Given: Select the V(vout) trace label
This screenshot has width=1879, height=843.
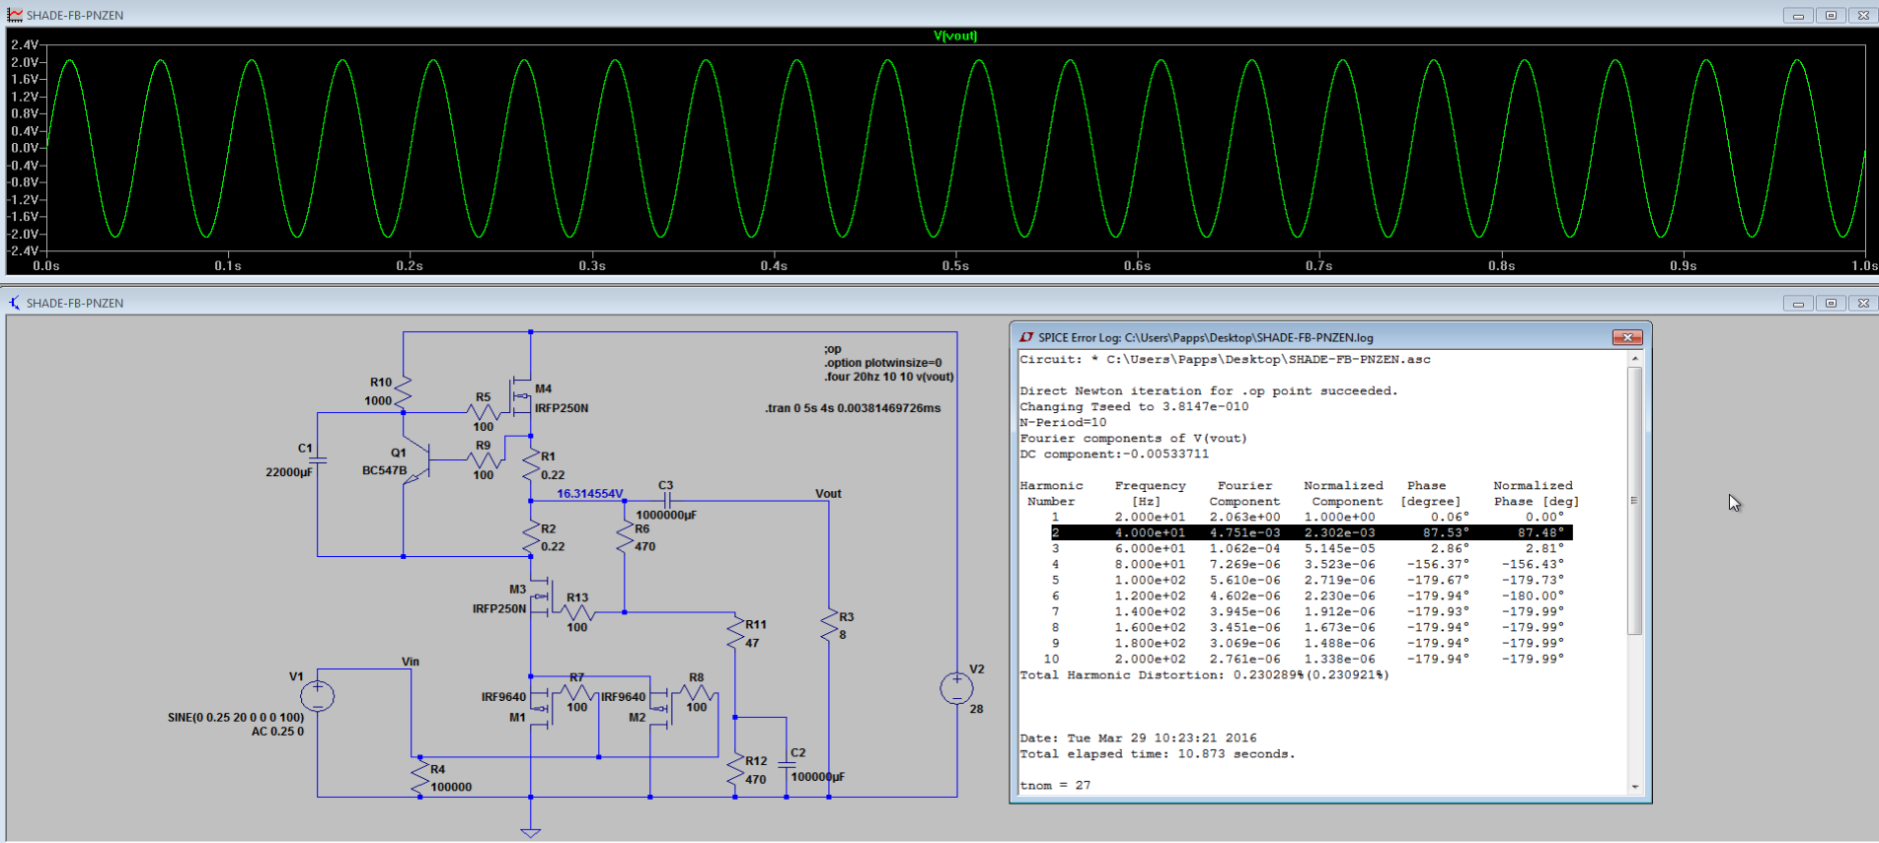Looking at the screenshot, I should coord(955,35).
